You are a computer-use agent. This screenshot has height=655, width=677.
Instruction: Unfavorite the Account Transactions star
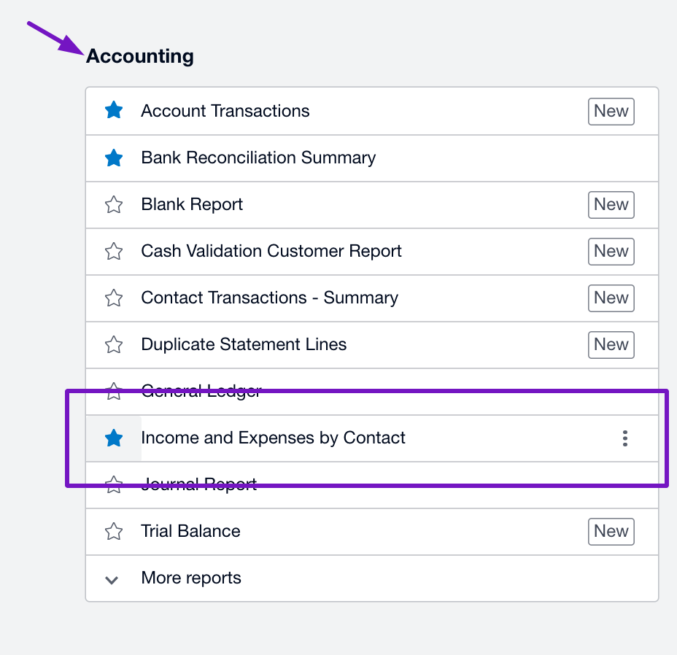pos(114,110)
